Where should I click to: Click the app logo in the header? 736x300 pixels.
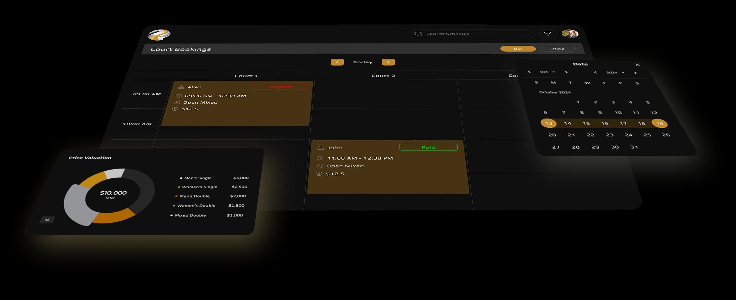159,35
